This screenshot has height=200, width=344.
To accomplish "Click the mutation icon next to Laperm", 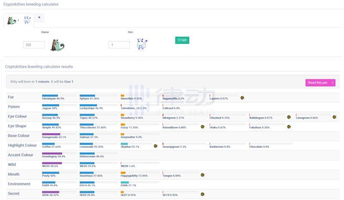I will click(242, 98).
